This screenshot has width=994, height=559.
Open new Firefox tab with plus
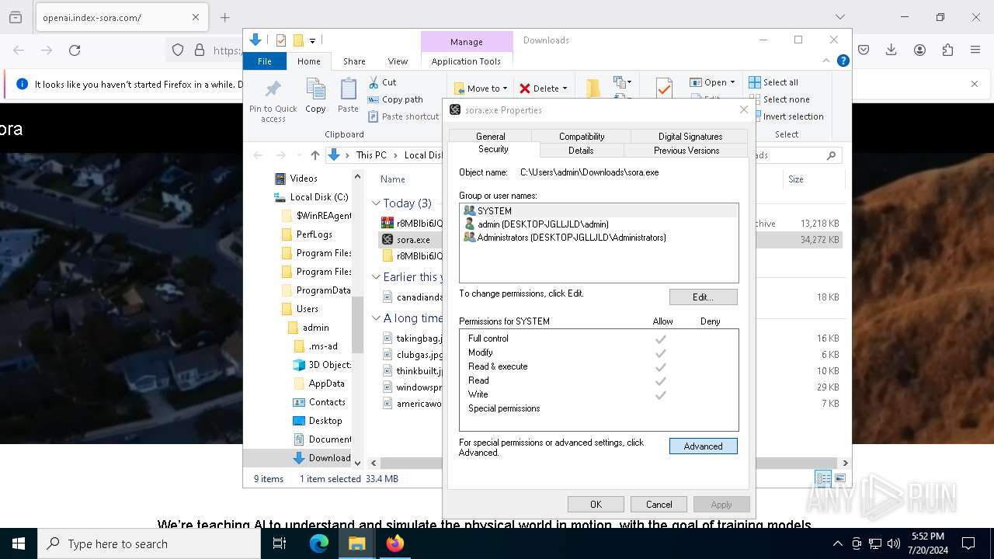point(224,17)
